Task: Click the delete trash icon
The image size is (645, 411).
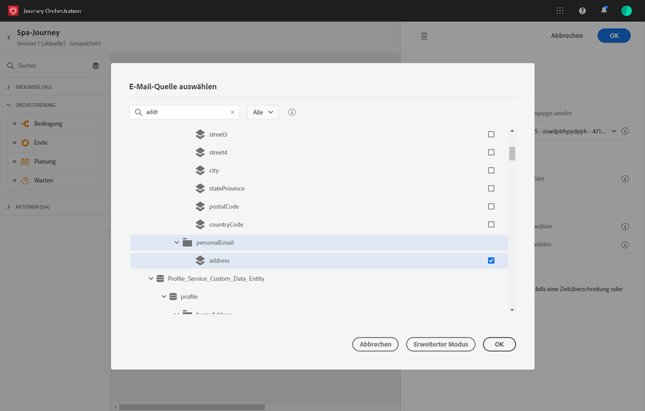Action: 424,36
